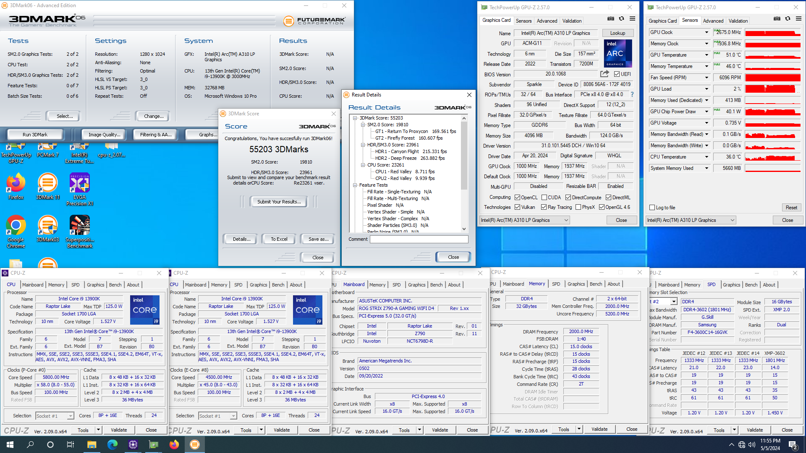This screenshot has height=453, width=806.
Task: Open 3DMark03 desktop shortcut
Action: point(48,229)
